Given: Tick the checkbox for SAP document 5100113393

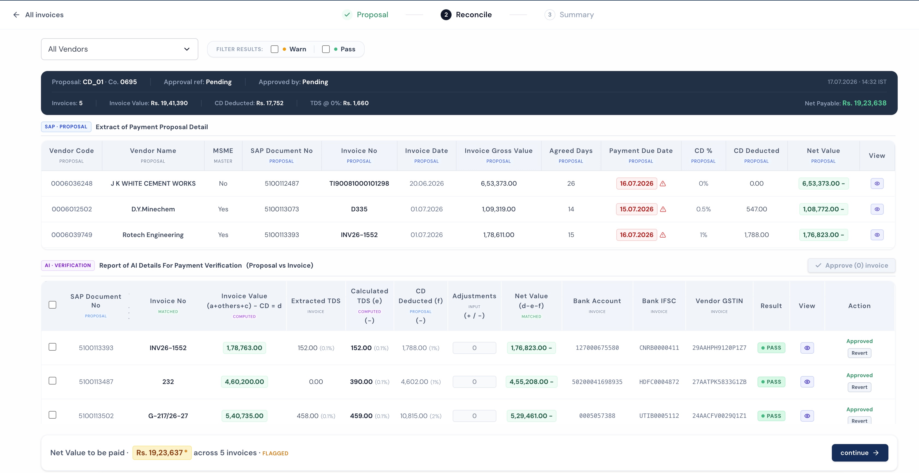Looking at the screenshot, I should point(52,347).
